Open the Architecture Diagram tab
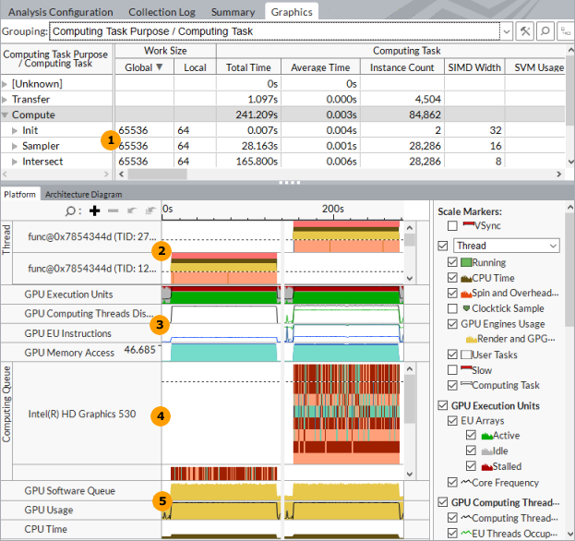Image resolution: width=575 pixels, height=541 pixels. [x=83, y=195]
